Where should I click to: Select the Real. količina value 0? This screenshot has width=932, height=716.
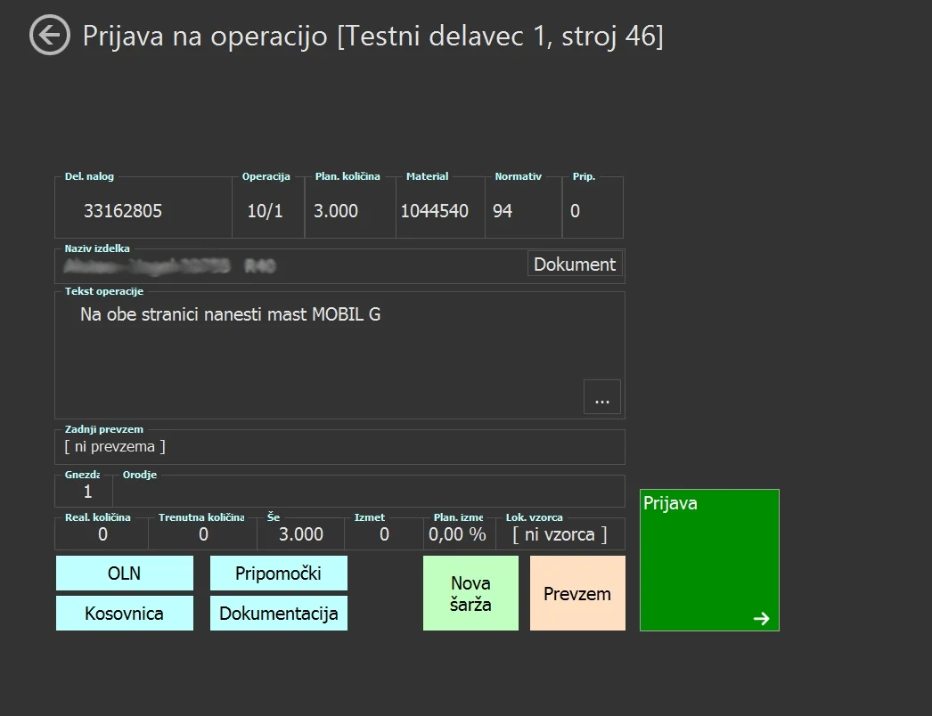point(102,534)
